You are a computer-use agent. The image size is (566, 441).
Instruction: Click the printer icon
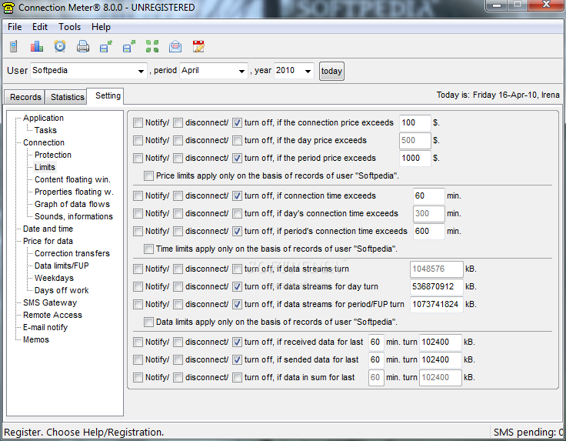(x=83, y=46)
